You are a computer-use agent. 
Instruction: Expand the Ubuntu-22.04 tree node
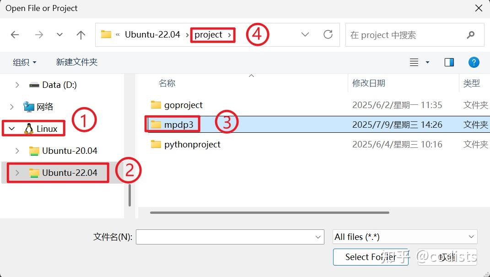(18, 173)
